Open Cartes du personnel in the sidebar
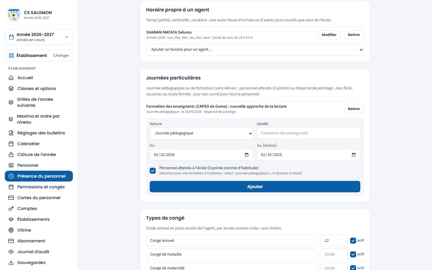 tap(39, 198)
